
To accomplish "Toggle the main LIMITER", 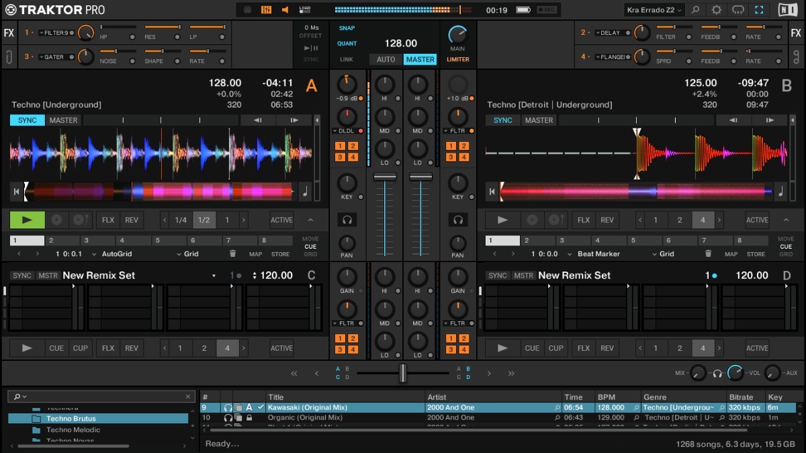I will (x=458, y=59).
